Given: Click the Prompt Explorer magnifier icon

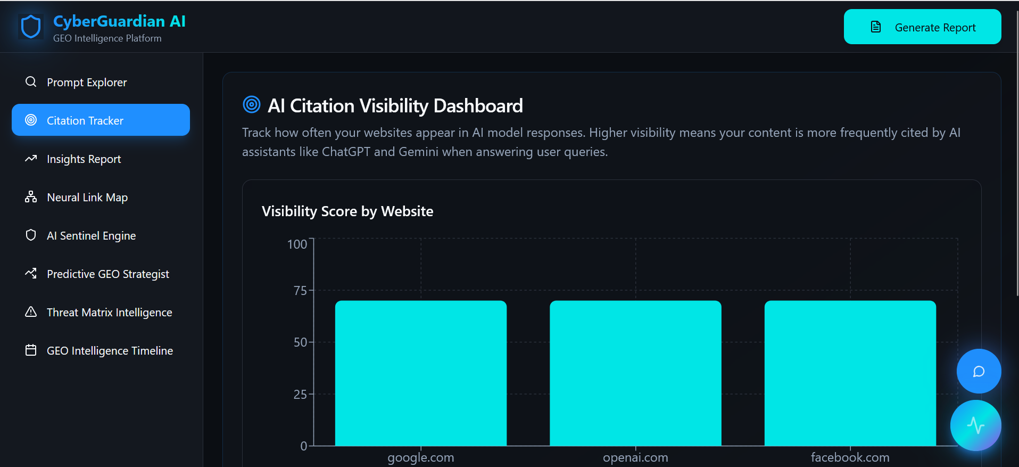Looking at the screenshot, I should [31, 81].
